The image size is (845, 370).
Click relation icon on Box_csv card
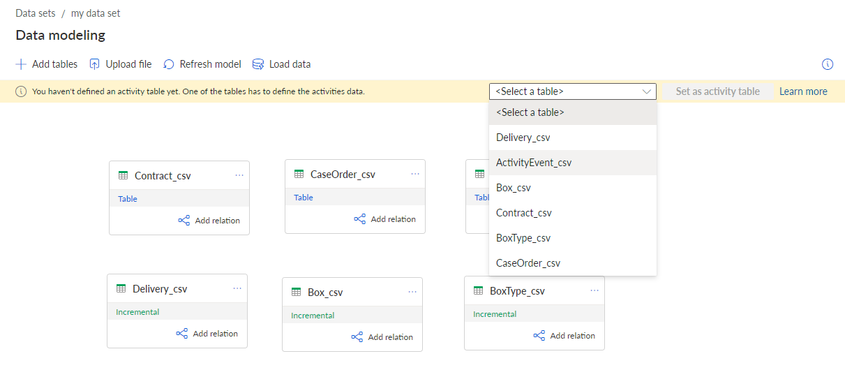click(357, 337)
